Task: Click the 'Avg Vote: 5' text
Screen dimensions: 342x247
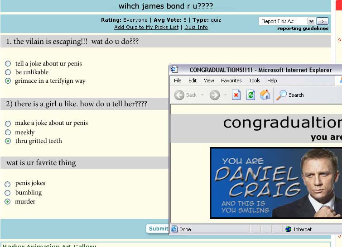Action: tap(170, 20)
